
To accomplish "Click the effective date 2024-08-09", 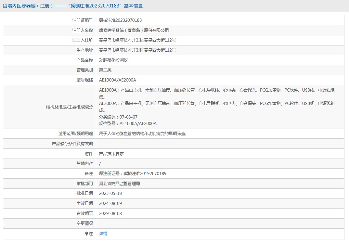I will point(110,203).
